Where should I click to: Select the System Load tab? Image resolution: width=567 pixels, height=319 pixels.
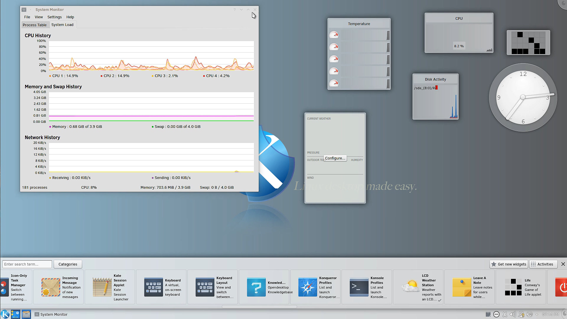point(62,25)
